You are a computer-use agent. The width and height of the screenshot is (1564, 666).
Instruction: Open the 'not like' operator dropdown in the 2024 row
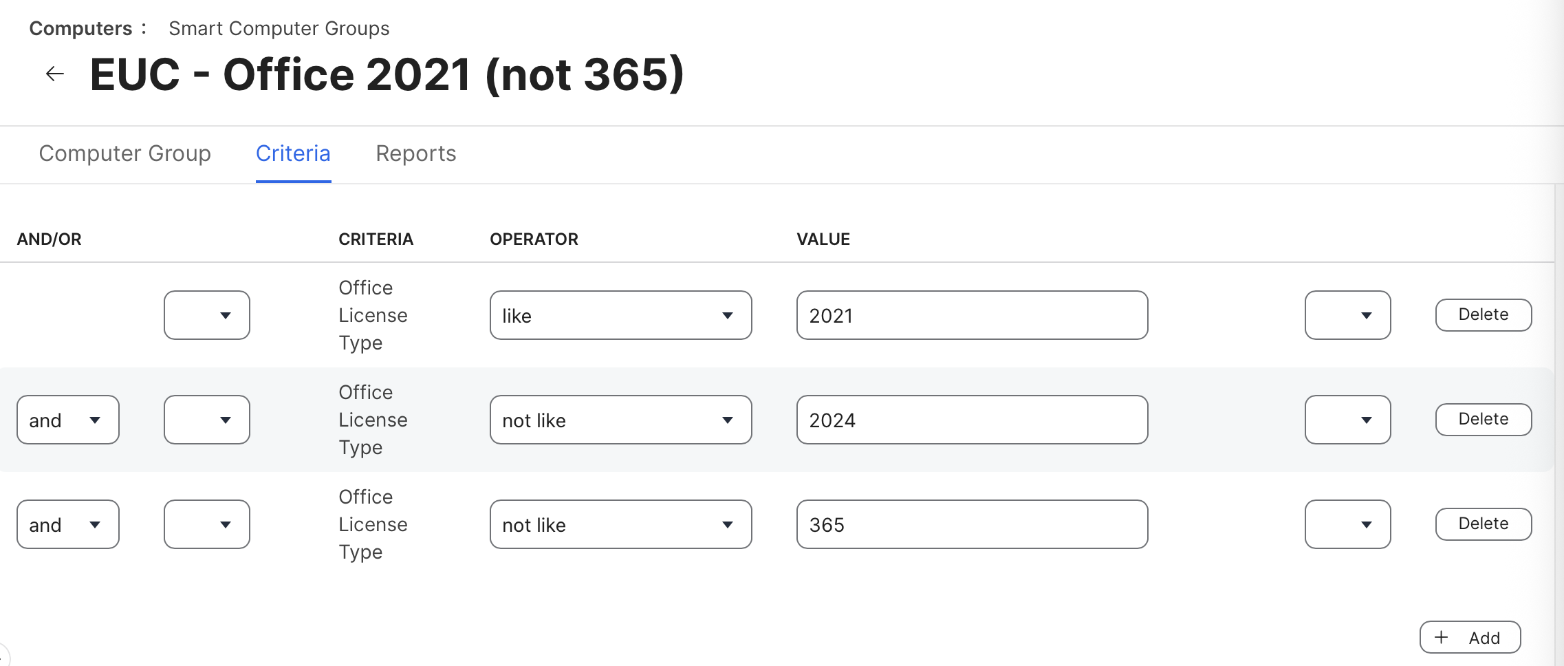pyautogui.click(x=620, y=420)
